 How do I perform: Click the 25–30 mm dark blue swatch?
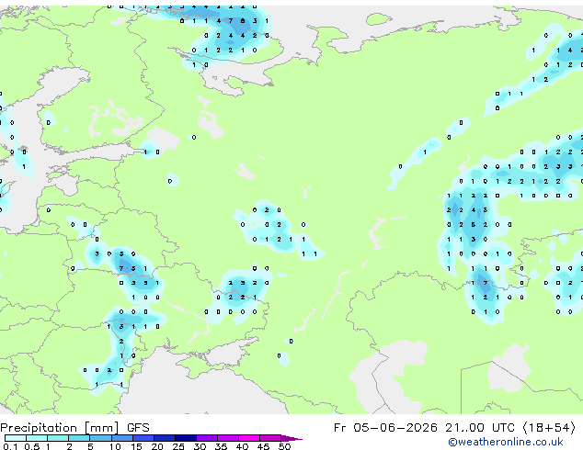pyautogui.click(x=186, y=438)
